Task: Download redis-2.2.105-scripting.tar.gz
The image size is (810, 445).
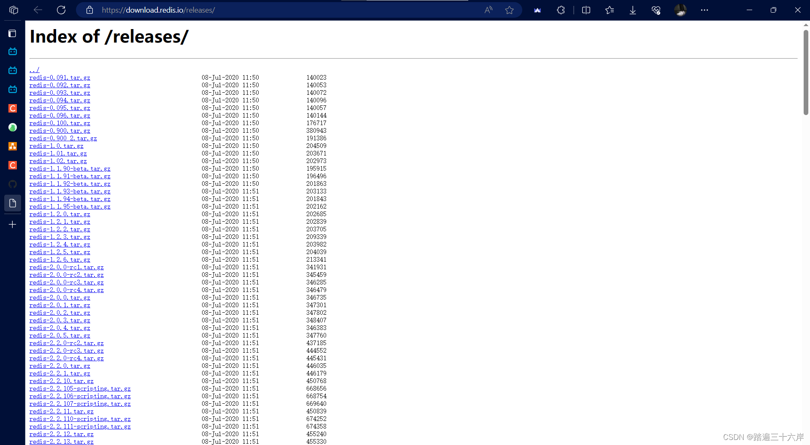Action: [x=80, y=389]
